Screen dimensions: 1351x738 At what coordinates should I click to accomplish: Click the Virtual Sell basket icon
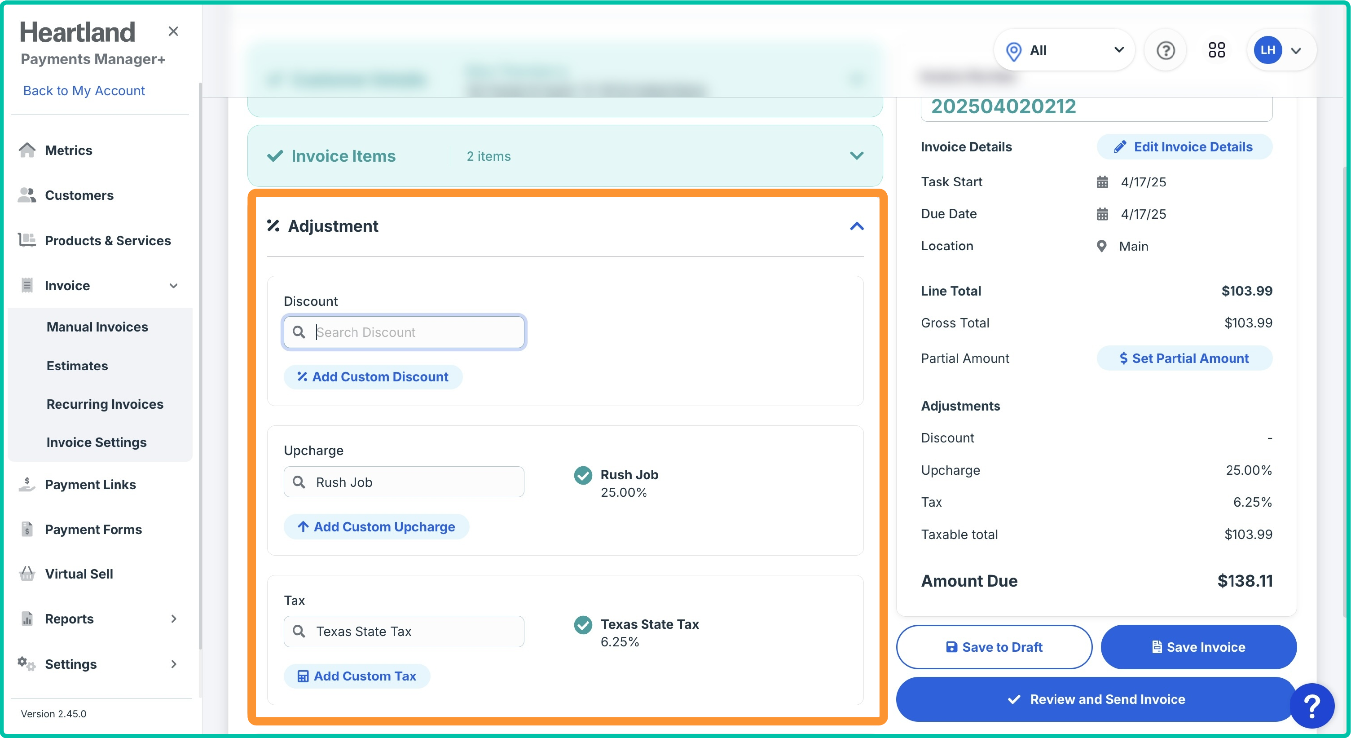(27, 574)
